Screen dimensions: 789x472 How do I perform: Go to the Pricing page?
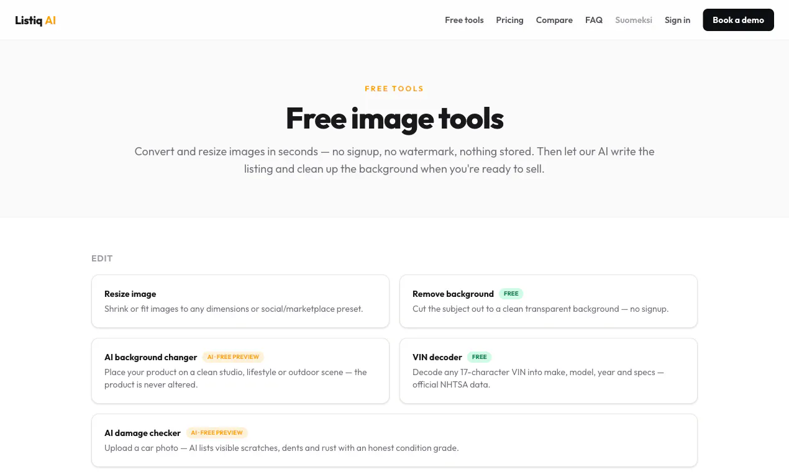pos(509,20)
